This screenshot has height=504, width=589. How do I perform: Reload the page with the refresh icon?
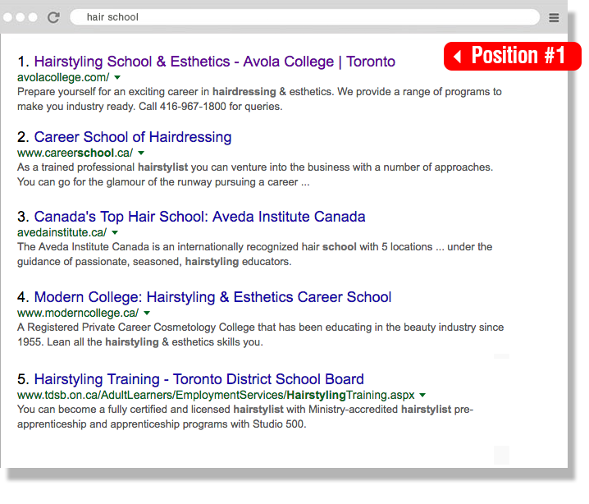pos(53,17)
